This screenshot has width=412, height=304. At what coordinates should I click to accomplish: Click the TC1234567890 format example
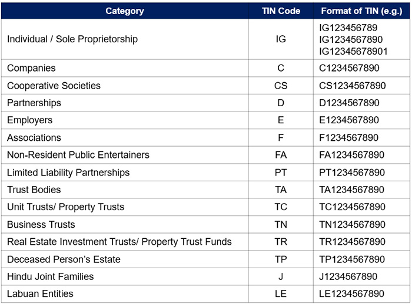click(352, 207)
